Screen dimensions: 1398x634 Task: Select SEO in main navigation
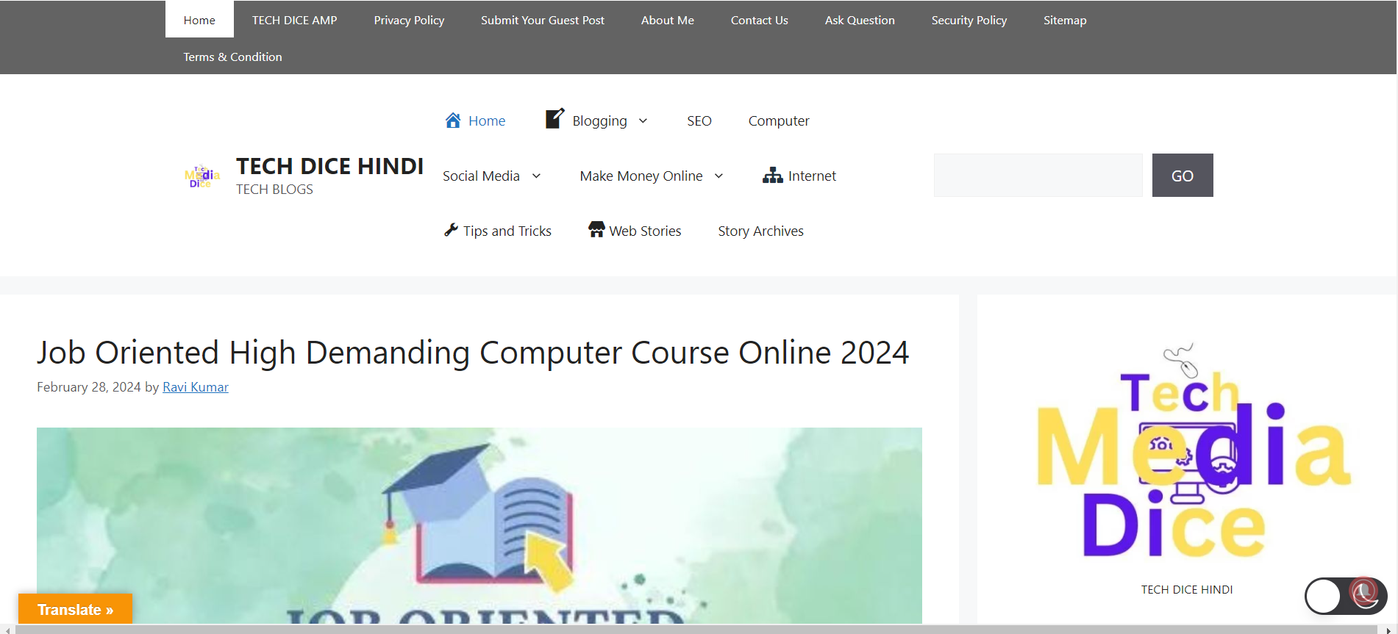(x=699, y=120)
